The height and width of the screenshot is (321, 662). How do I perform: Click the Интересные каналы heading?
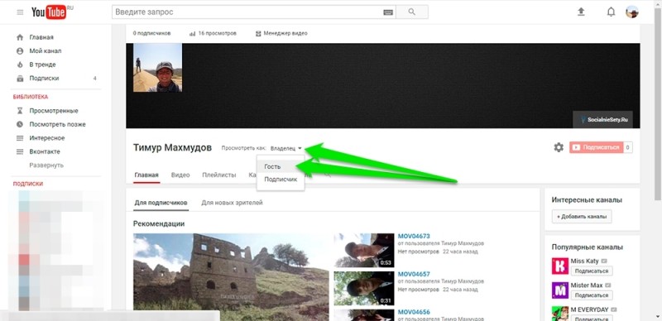point(587,200)
